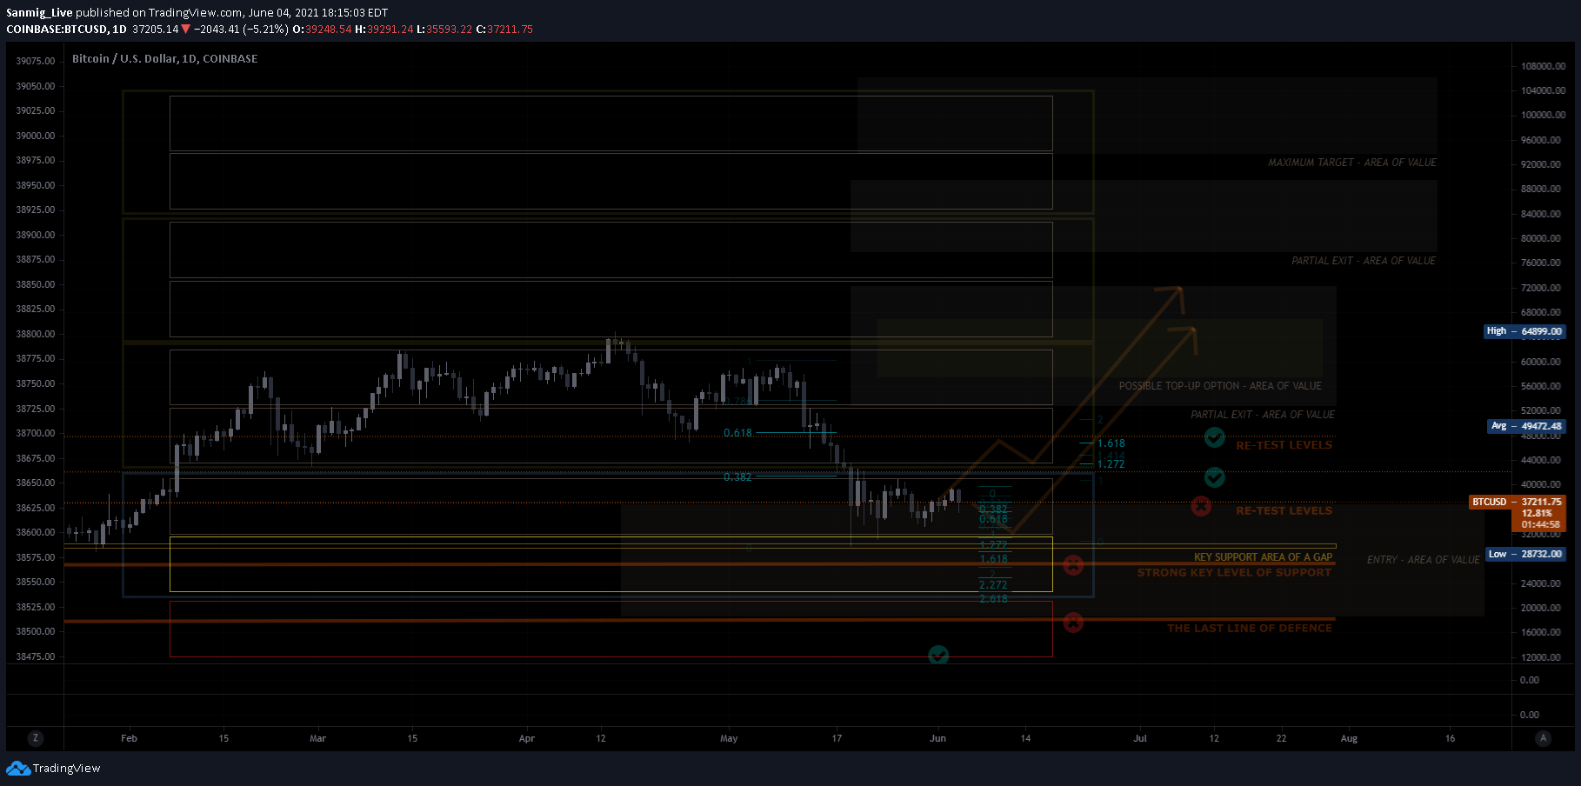This screenshot has height=786, width=1581.
Task: Click POSSIBLE TOP-UP OPTION - AREA OF VALUE
Action: point(1220,386)
